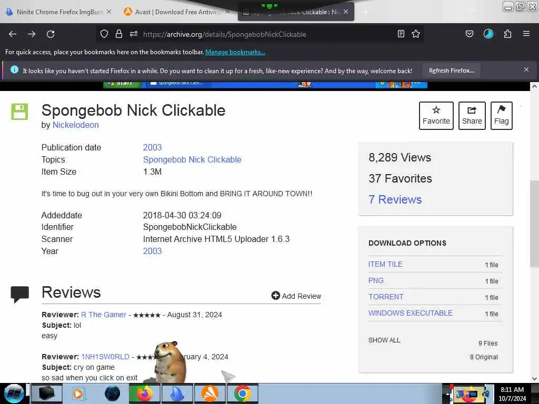Click the page vertical scrollbar thumb
The height and width of the screenshot is (404, 539).
tap(534, 223)
